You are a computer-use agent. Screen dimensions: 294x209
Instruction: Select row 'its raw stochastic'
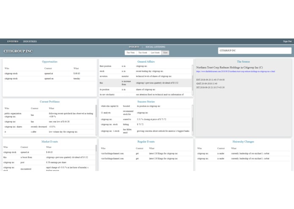145,94
